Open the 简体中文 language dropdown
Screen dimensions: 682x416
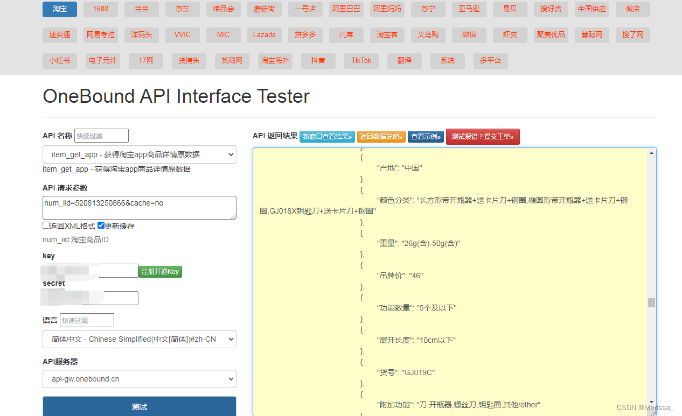pos(140,339)
